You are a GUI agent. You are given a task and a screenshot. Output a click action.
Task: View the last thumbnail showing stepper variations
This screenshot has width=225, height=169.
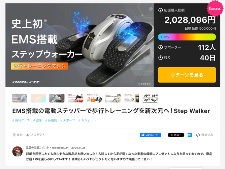tap(150, 98)
